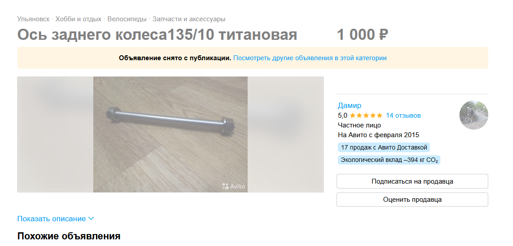
Task: Open the Ульяновск breadcrumb link
Action: (33, 19)
